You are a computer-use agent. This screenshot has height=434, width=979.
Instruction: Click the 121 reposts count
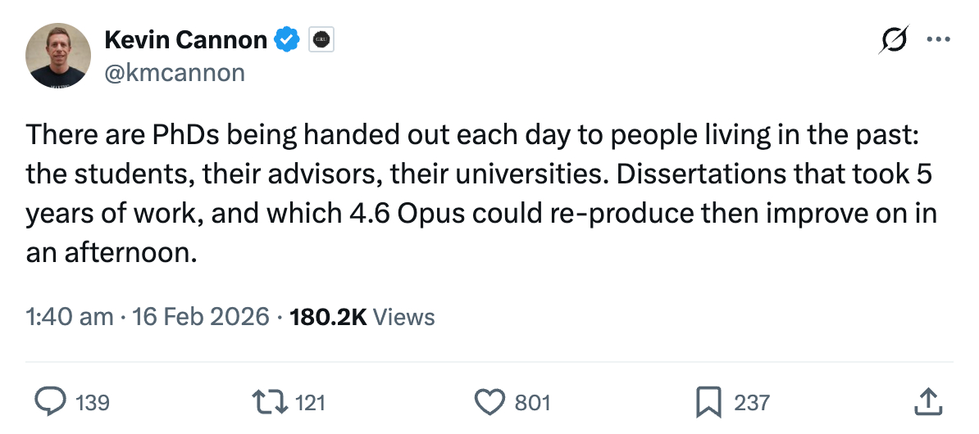point(310,403)
